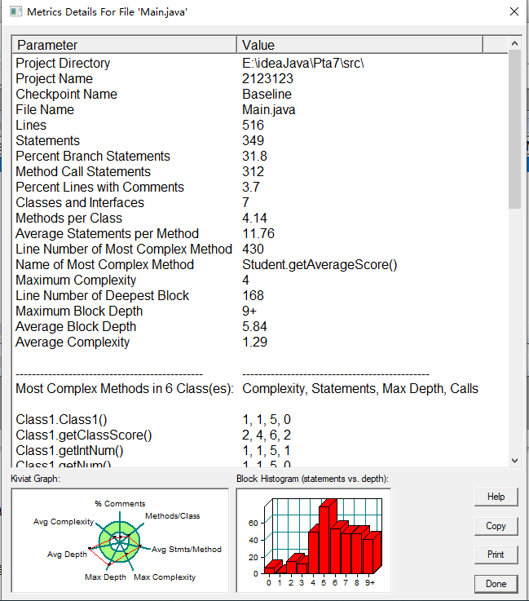Screen dimensions: 529x601
Task: Click Most Complex Methods in 6 Class(es) row
Action: (260, 389)
